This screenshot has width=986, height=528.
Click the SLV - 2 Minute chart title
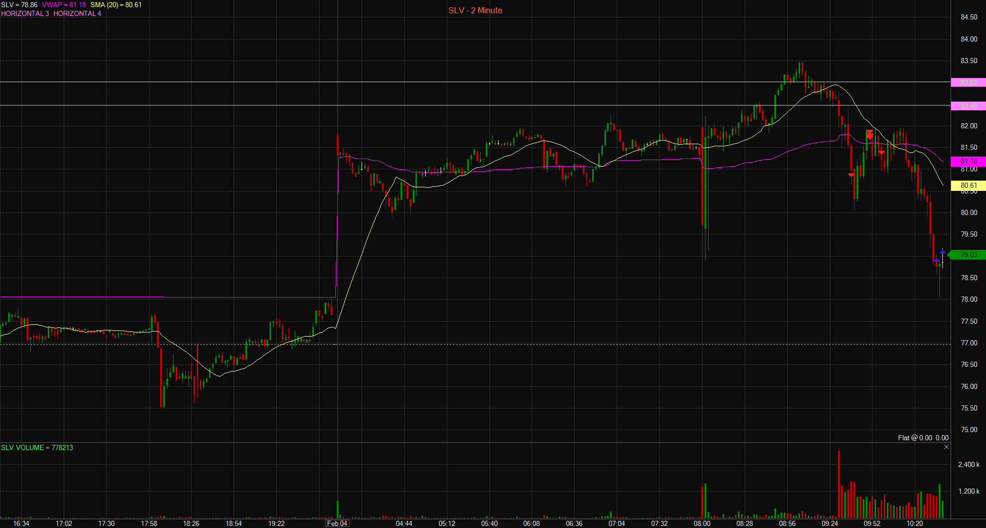(x=475, y=10)
